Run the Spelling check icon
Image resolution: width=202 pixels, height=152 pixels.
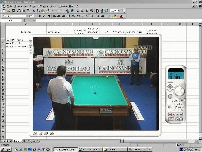28,11
